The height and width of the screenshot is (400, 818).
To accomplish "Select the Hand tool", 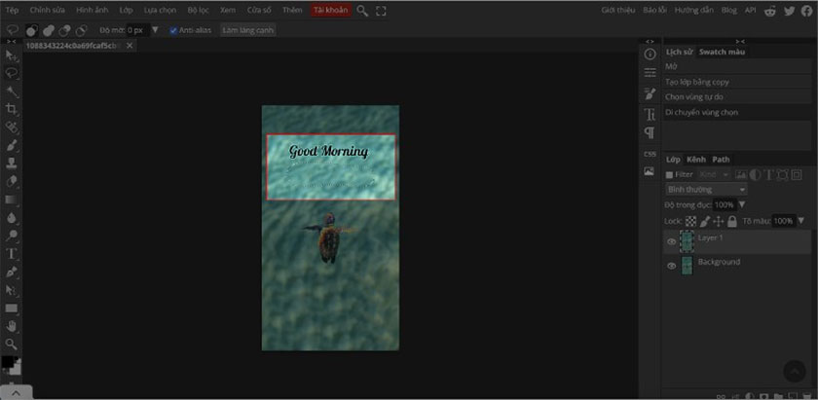I will tap(11, 326).
